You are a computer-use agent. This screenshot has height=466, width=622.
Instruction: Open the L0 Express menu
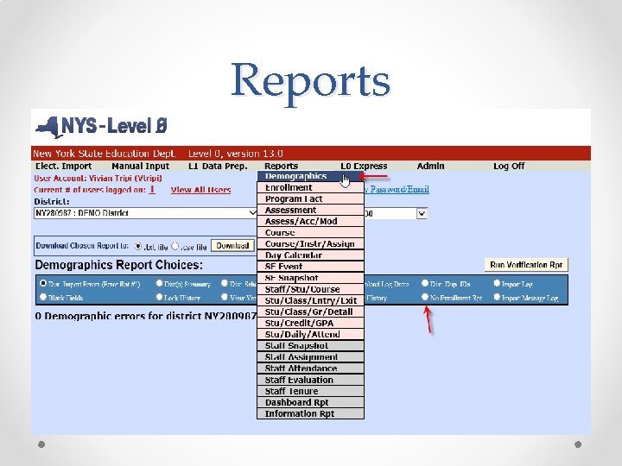pyautogui.click(x=364, y=166)
